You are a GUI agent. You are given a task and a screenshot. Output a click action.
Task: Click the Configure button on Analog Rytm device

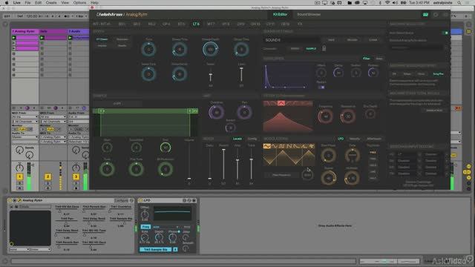pos(121,200)
